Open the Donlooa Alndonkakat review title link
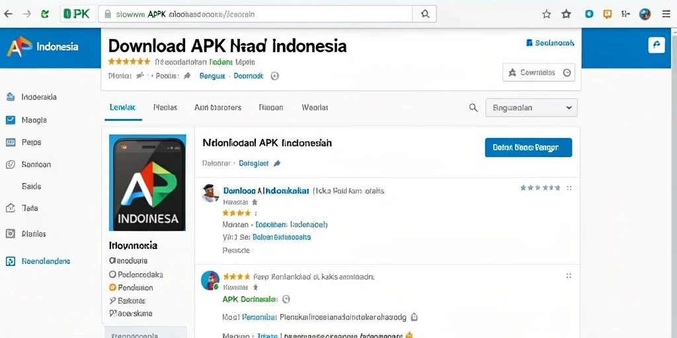 266,191
